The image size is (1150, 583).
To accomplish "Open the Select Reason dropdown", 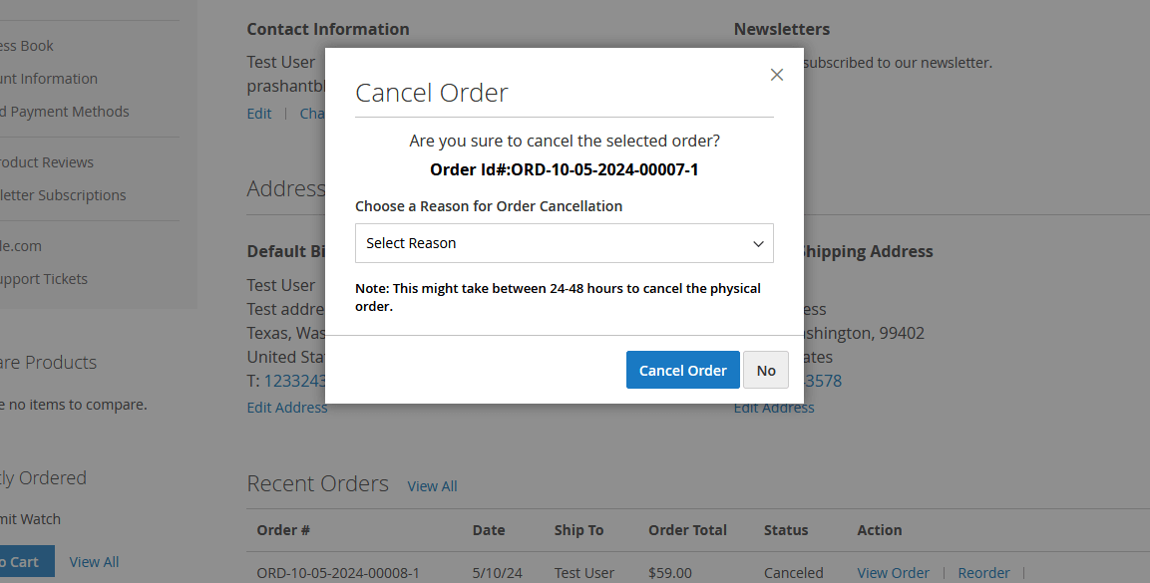I will tap(564, 243).
